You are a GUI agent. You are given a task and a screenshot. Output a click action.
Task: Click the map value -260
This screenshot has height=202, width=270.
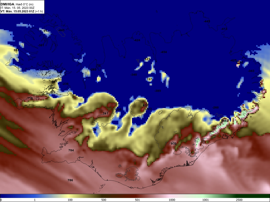pos(215,107)
